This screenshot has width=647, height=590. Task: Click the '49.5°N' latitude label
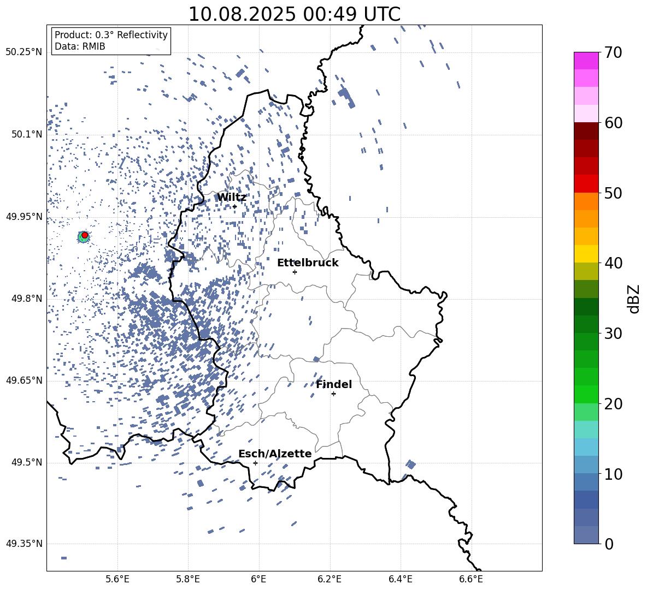pos(26,462)
